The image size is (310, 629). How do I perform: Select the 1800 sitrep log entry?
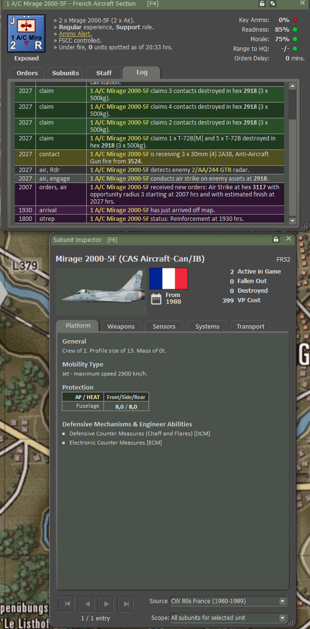pos(149,219)
